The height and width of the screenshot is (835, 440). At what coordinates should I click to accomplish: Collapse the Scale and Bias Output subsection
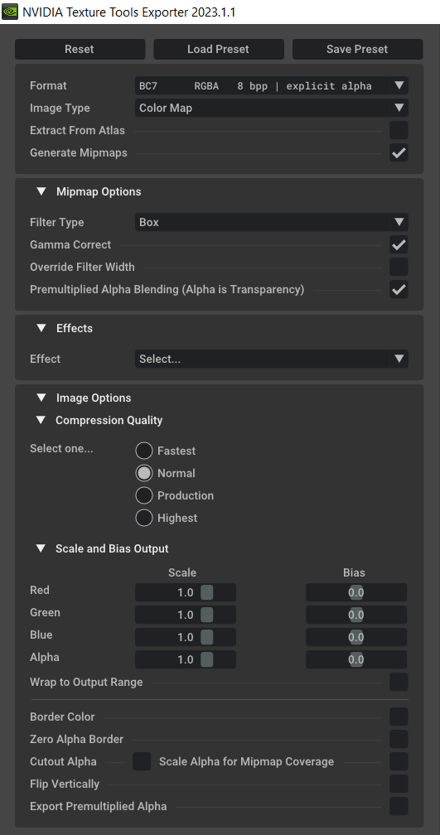pos(41,548)
